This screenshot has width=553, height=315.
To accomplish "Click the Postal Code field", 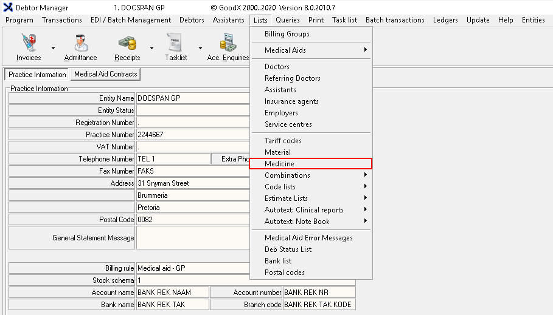I will (x=193, y=220).
